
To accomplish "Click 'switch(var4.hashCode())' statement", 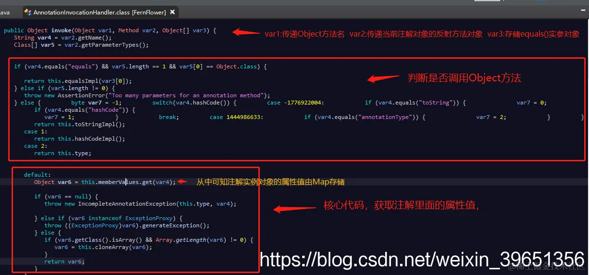I will pos(194,103).
